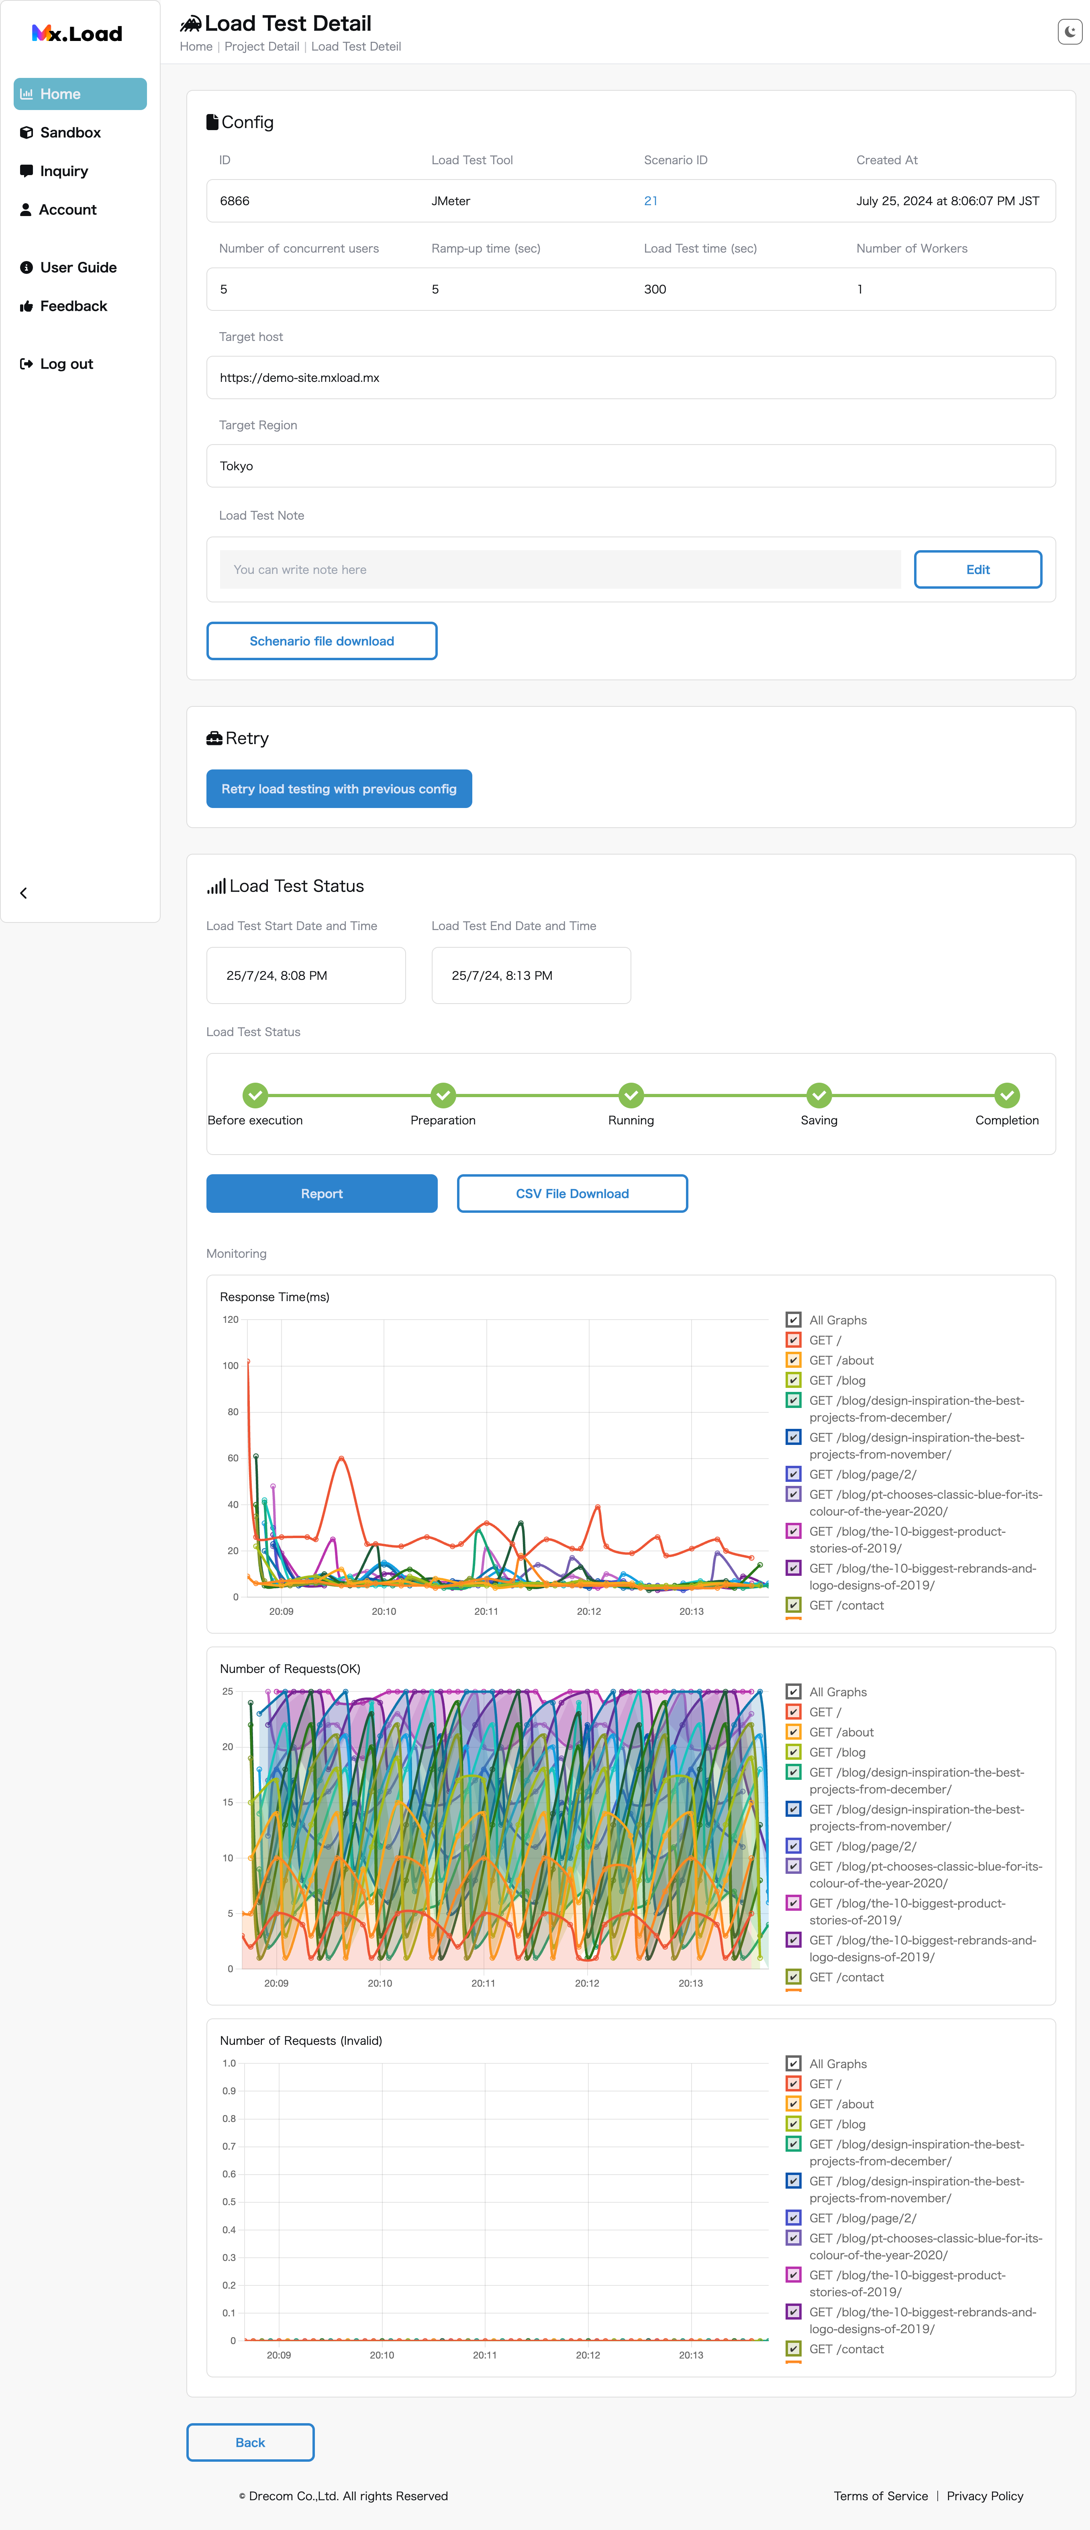Toggle GET /contact in Requests (Invalid) legend
1090x2530 pixels.
point(794,2349)
